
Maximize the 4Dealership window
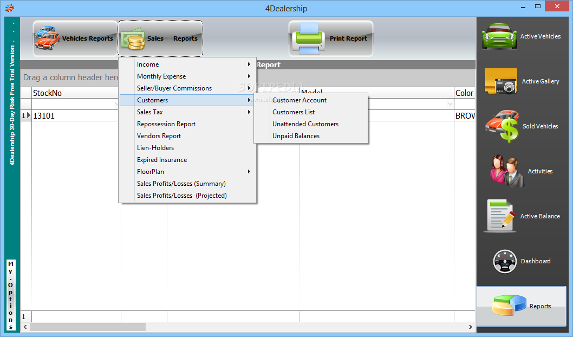tap(538, 6)
